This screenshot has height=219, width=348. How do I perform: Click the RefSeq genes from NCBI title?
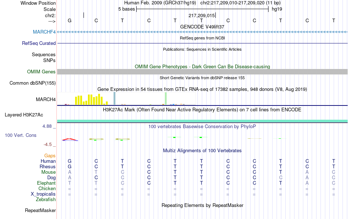click(202, 38)
